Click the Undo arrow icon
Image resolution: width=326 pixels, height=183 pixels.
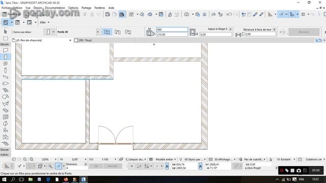(x=229, y=14)
